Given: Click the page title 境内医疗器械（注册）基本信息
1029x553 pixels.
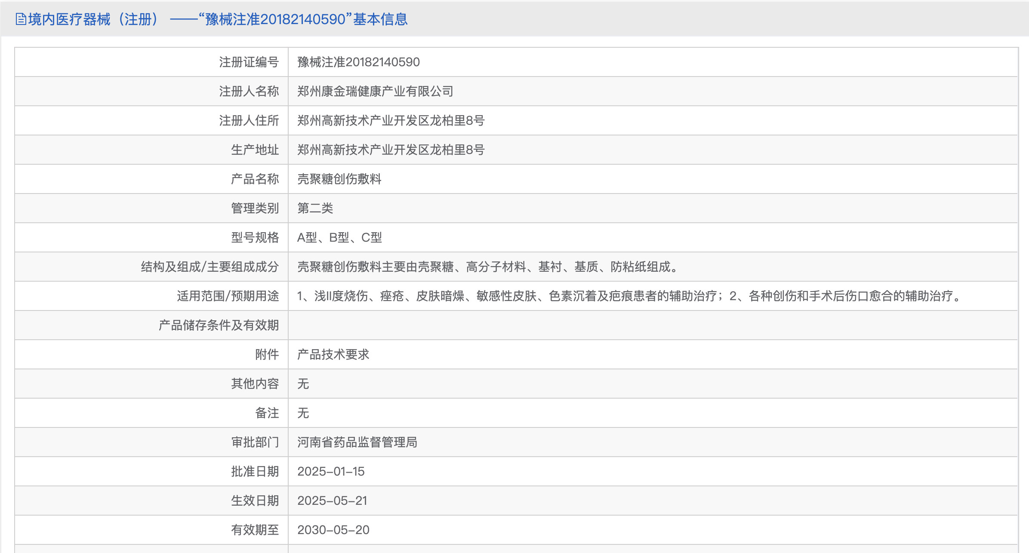Looking at the screenshot, I should [x=217, y=19].
